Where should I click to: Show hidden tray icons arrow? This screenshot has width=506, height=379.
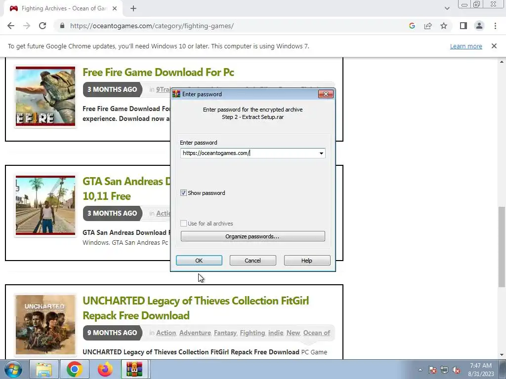(x=420, y=370)
